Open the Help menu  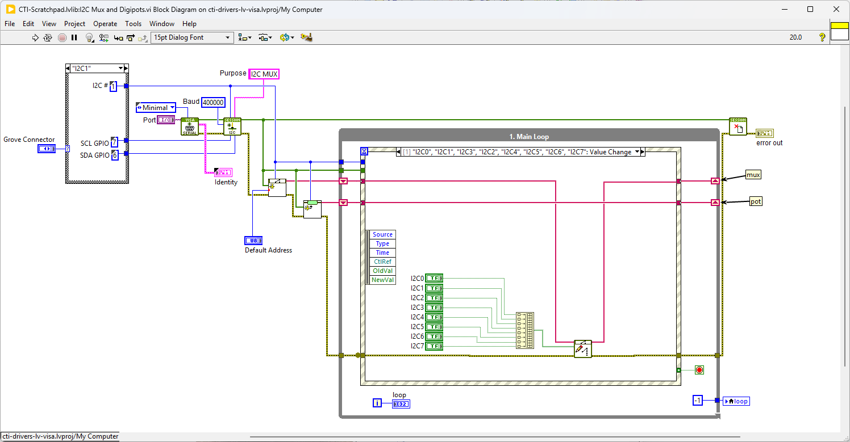[189, 24]
